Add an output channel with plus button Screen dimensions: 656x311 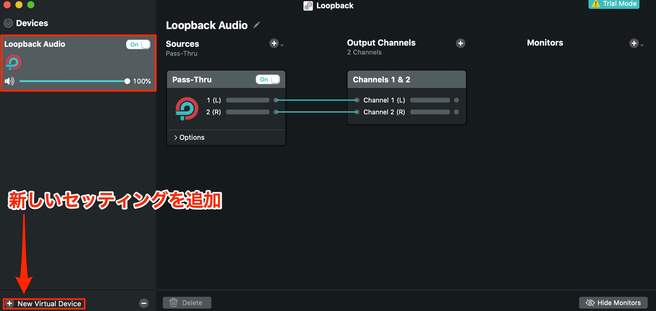pyautogui.click(x=460, y=43)
